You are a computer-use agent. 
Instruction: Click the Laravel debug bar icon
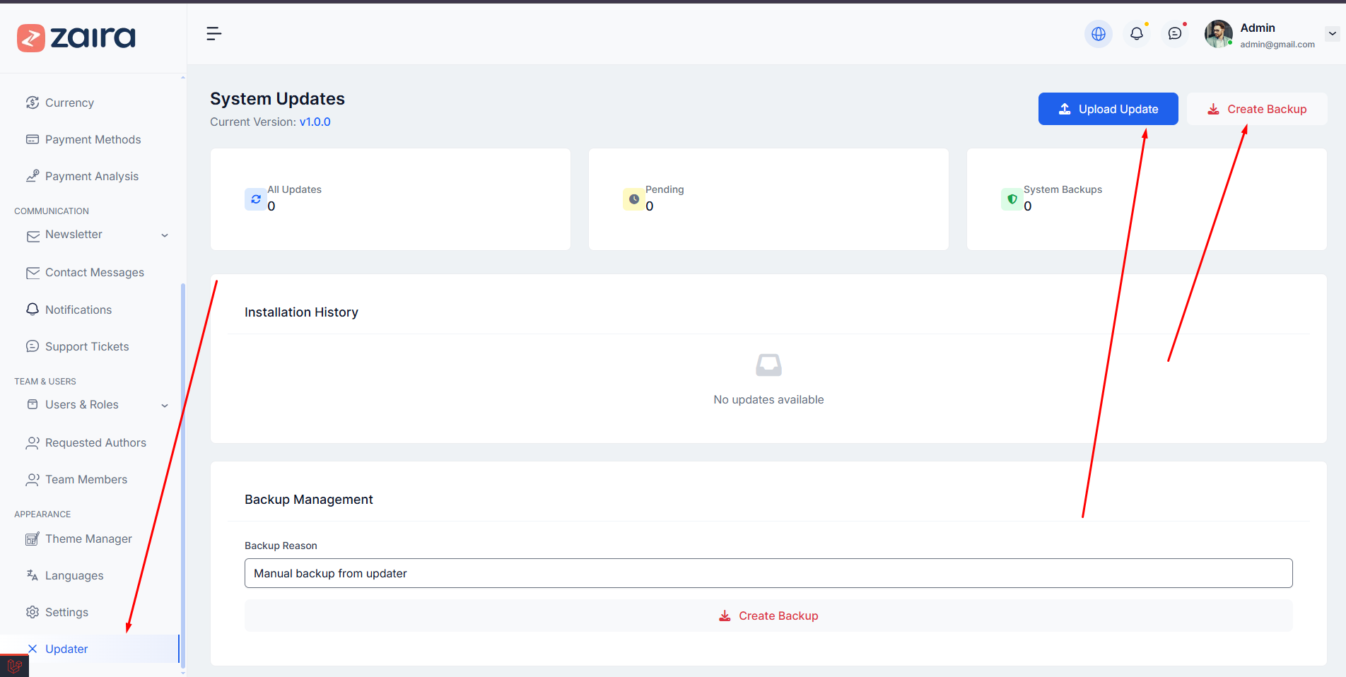14,666
